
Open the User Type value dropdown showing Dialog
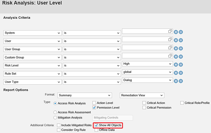coord(147,80)
